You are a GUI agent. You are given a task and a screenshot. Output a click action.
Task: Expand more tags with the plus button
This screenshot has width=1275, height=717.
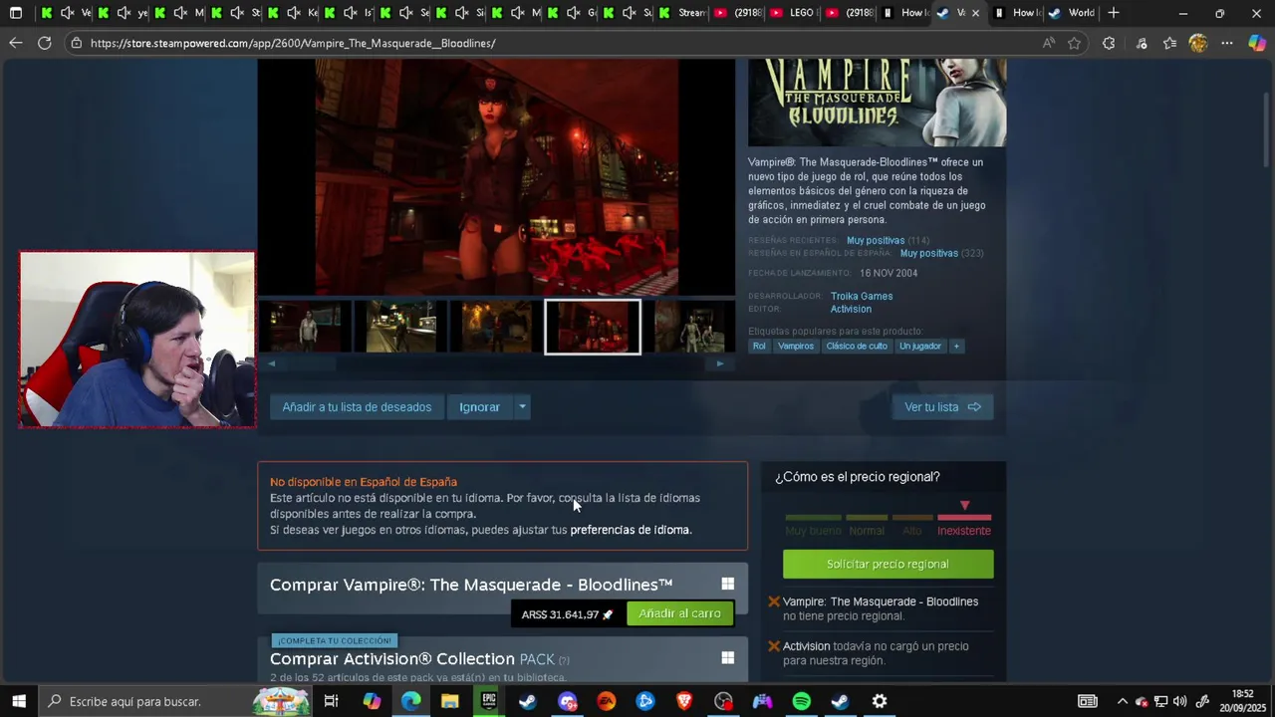pyautogui.click(x=956, y=346)
